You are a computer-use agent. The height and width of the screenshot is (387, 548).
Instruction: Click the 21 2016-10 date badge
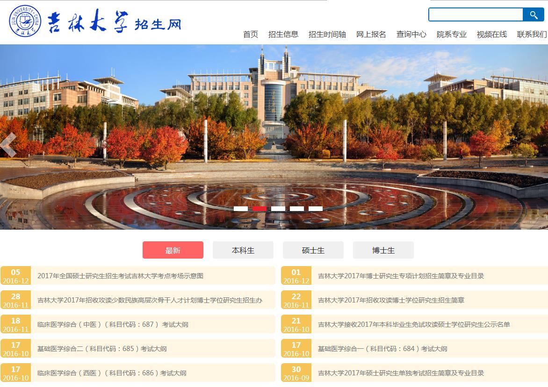tap(296, 324)
